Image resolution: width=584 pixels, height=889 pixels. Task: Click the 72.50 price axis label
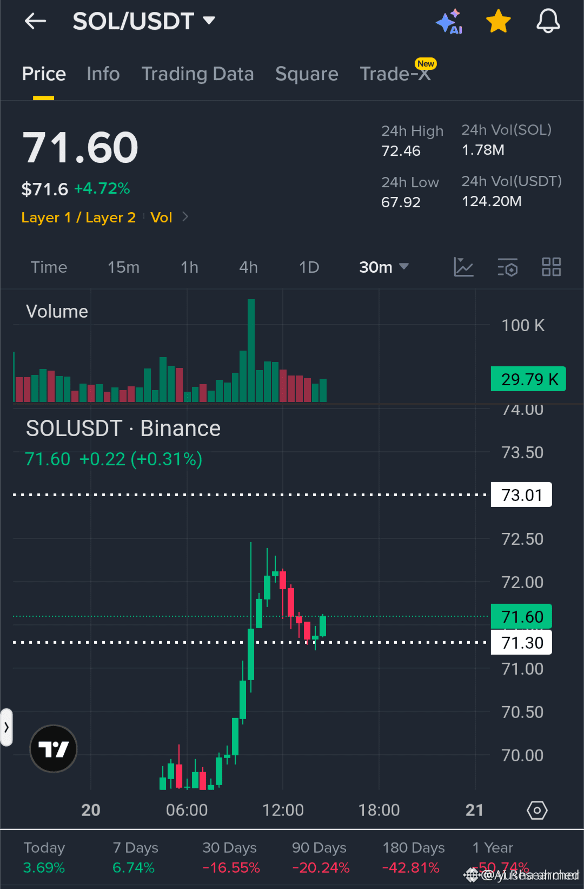coord(522,539)
